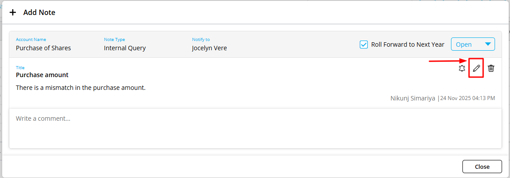This screenshot has width=510, height=178.
Task: Click the Roll Forward to Next Year label
Action: (408, 44)
